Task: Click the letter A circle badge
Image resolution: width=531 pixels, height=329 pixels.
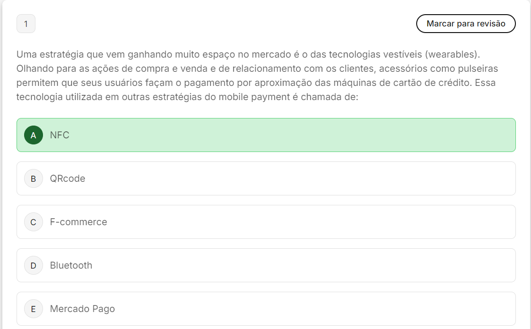Action: point(34,135)
